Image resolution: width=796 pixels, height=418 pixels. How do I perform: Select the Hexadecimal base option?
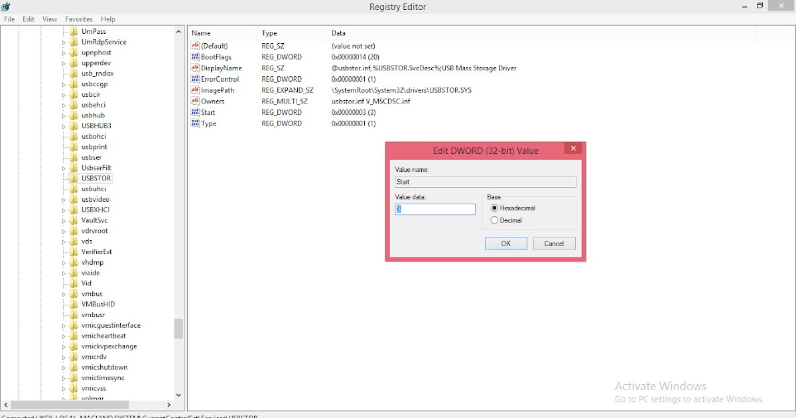(494, 208)
